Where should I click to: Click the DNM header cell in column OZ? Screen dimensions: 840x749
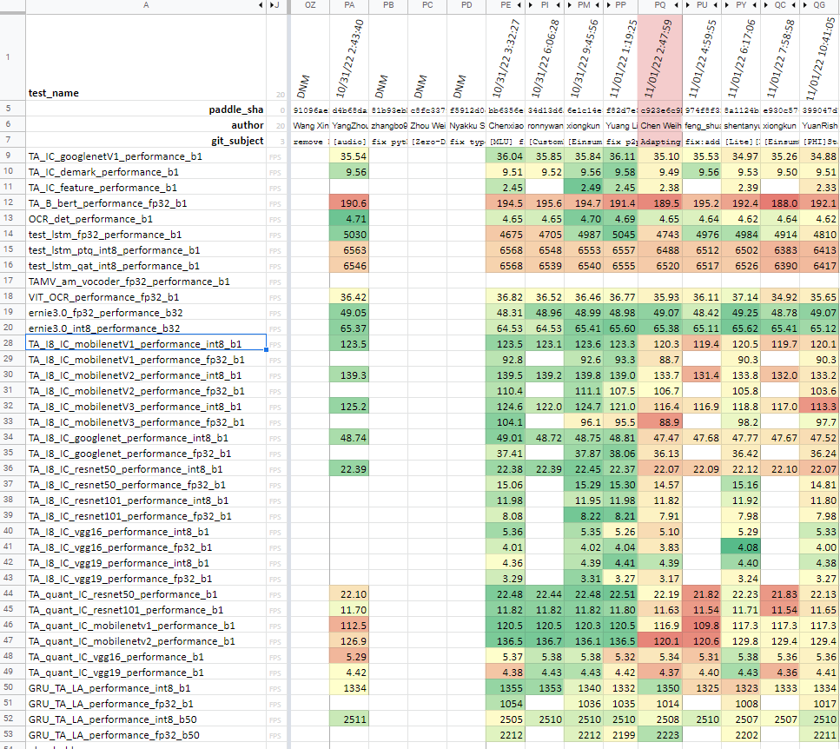coord(310,56)
